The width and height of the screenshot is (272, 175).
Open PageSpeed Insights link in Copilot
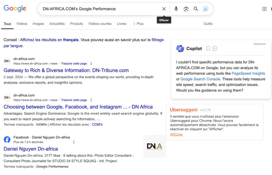pyautogui.click(x=248, y=74)
